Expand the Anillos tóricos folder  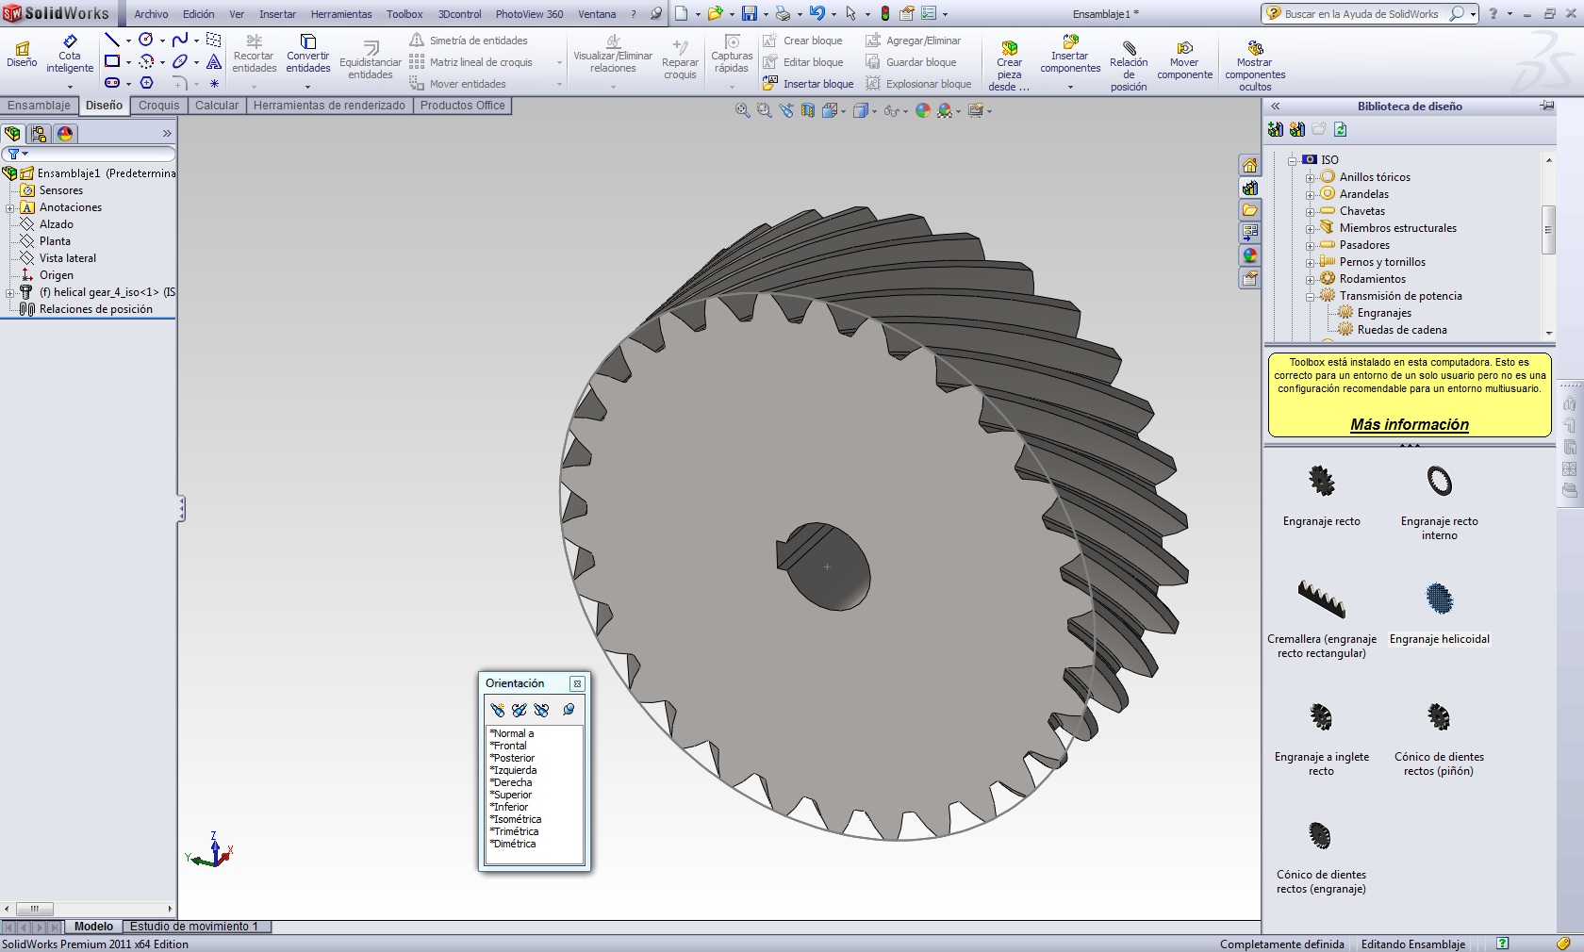tap(1310, 178)
